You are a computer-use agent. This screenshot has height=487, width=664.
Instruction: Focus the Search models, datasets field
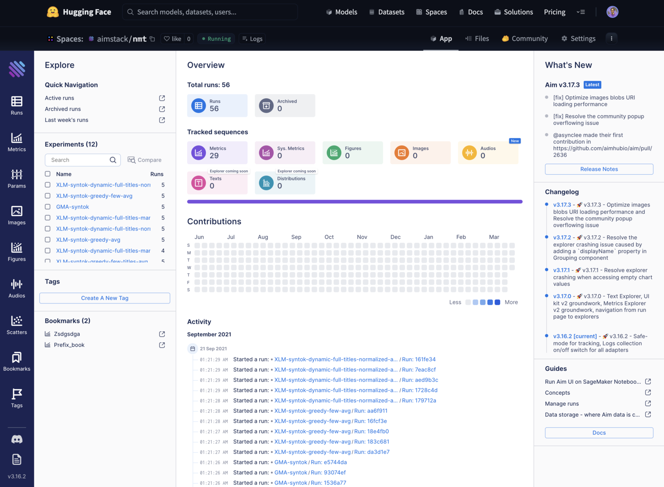point(210,12)
